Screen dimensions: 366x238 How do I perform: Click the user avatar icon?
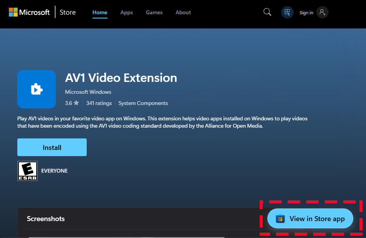[322, 12]
